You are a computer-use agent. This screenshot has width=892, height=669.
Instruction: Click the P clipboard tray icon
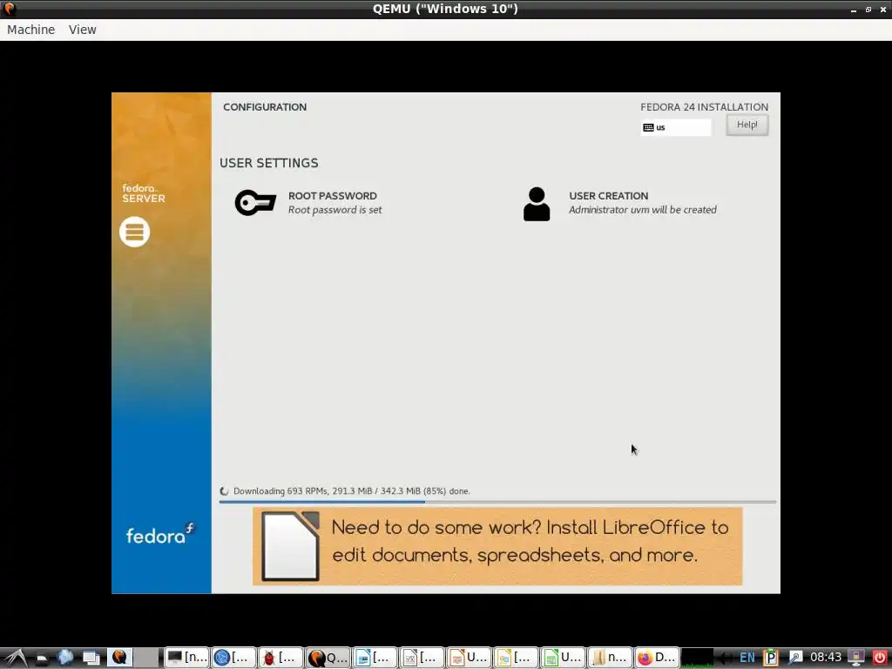(770, 658)
